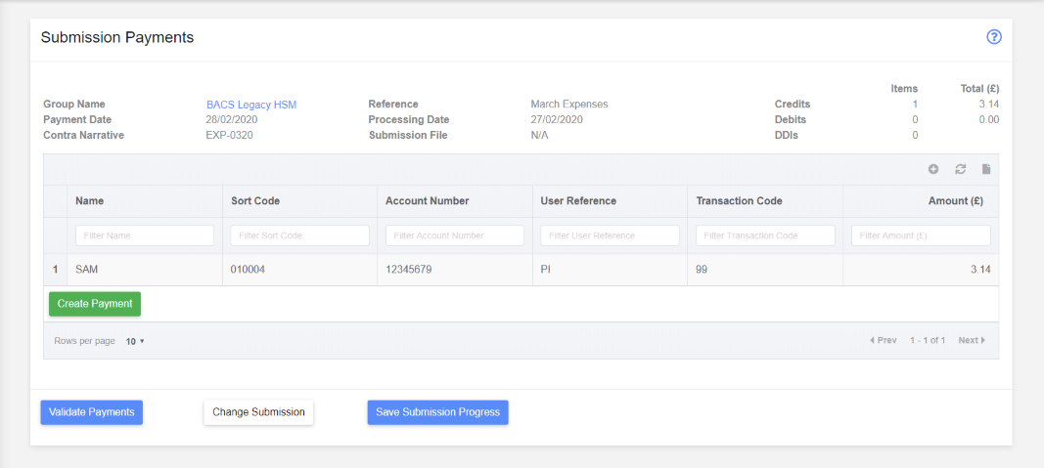The width and height of the screenshot is (1044, 468).
Task: Sort by the Name column header
Action: [x=89, y=200]
